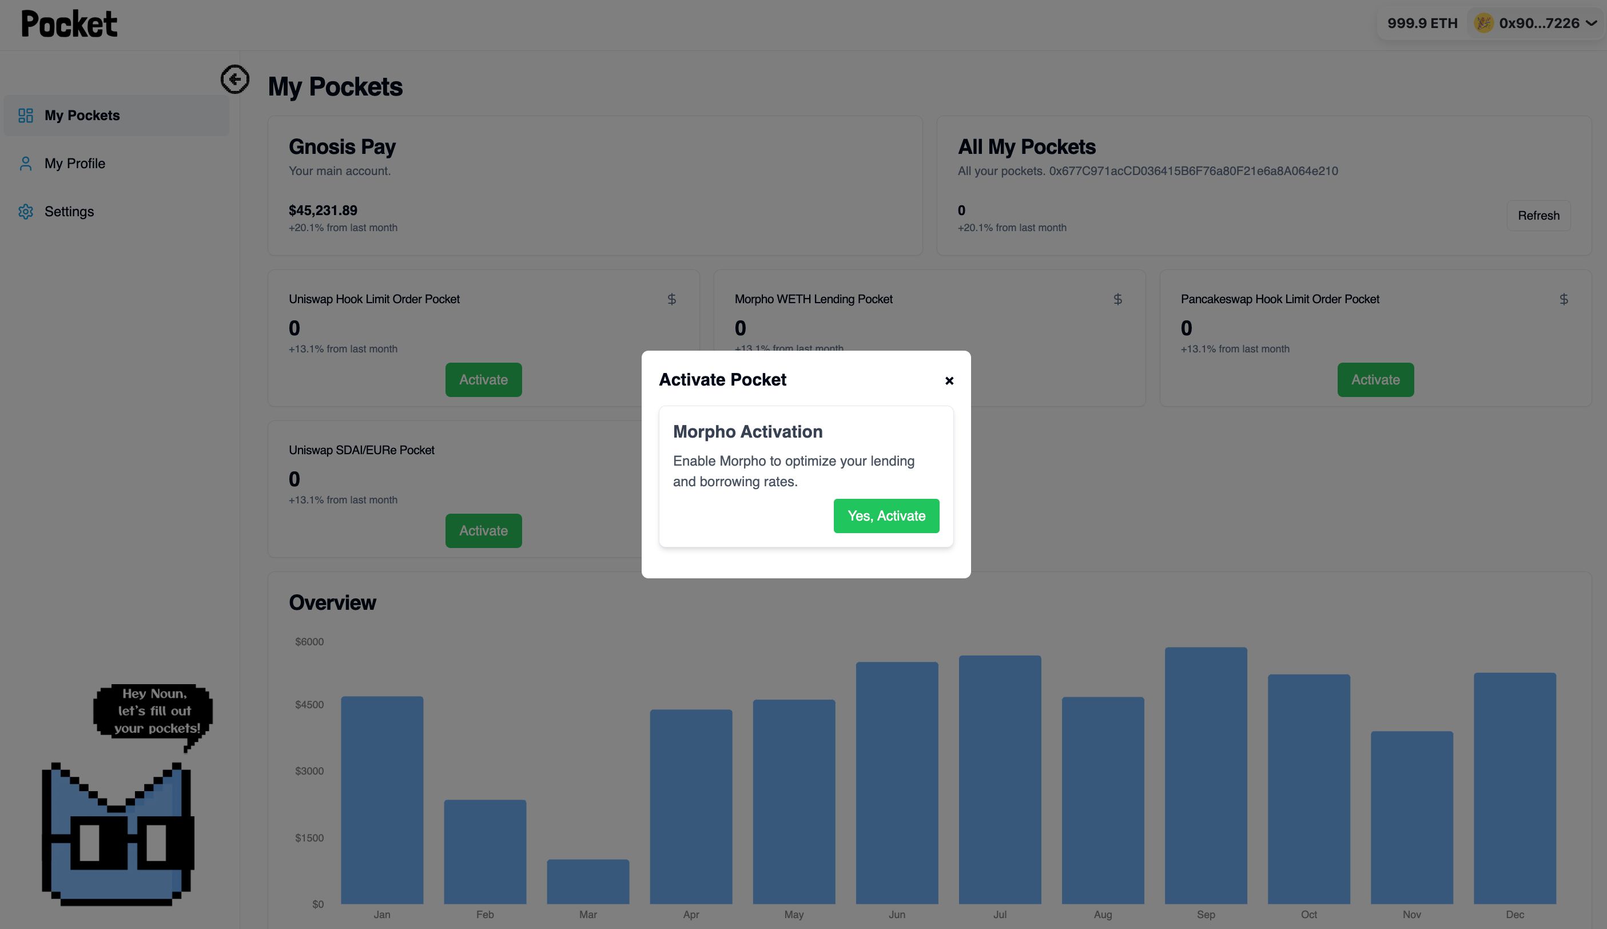The height and width of the screenshot is (929, 1607).
Task: Click the Jun bar in Overview chart
Action: [897, 783]
